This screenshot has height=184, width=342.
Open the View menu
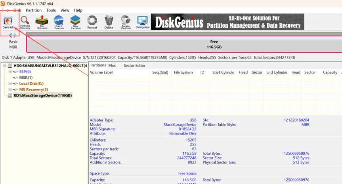65,10
